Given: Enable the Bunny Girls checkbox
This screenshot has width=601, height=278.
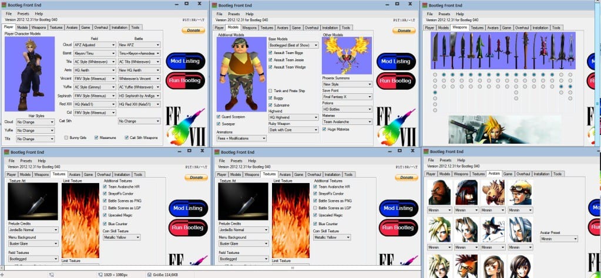Looking at the screenshot, I should pos(68,137).
